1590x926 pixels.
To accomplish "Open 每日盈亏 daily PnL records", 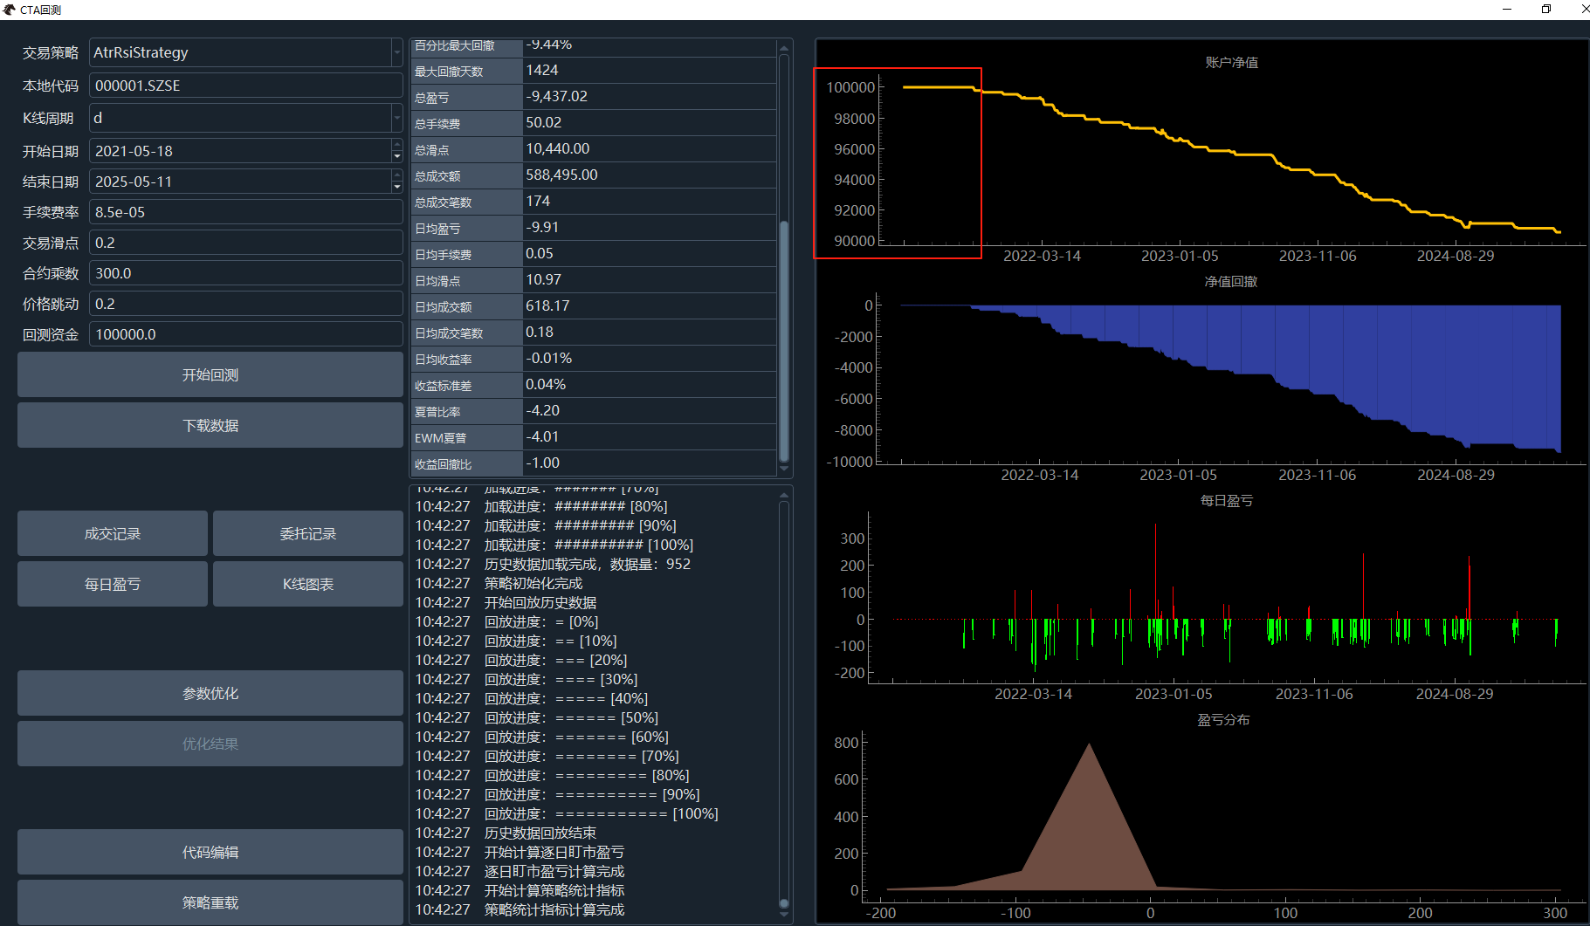I will click(x=113, y=584).
